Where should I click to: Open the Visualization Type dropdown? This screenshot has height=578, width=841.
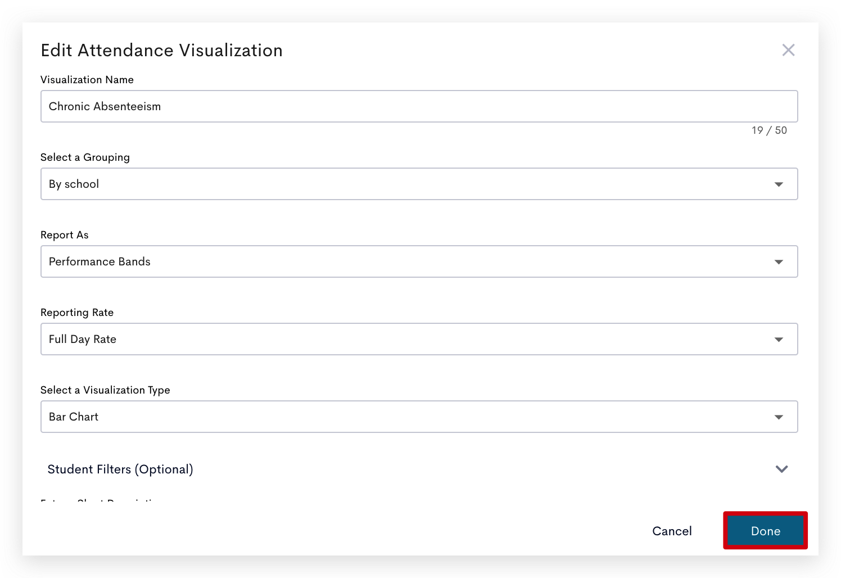[419, 417]
